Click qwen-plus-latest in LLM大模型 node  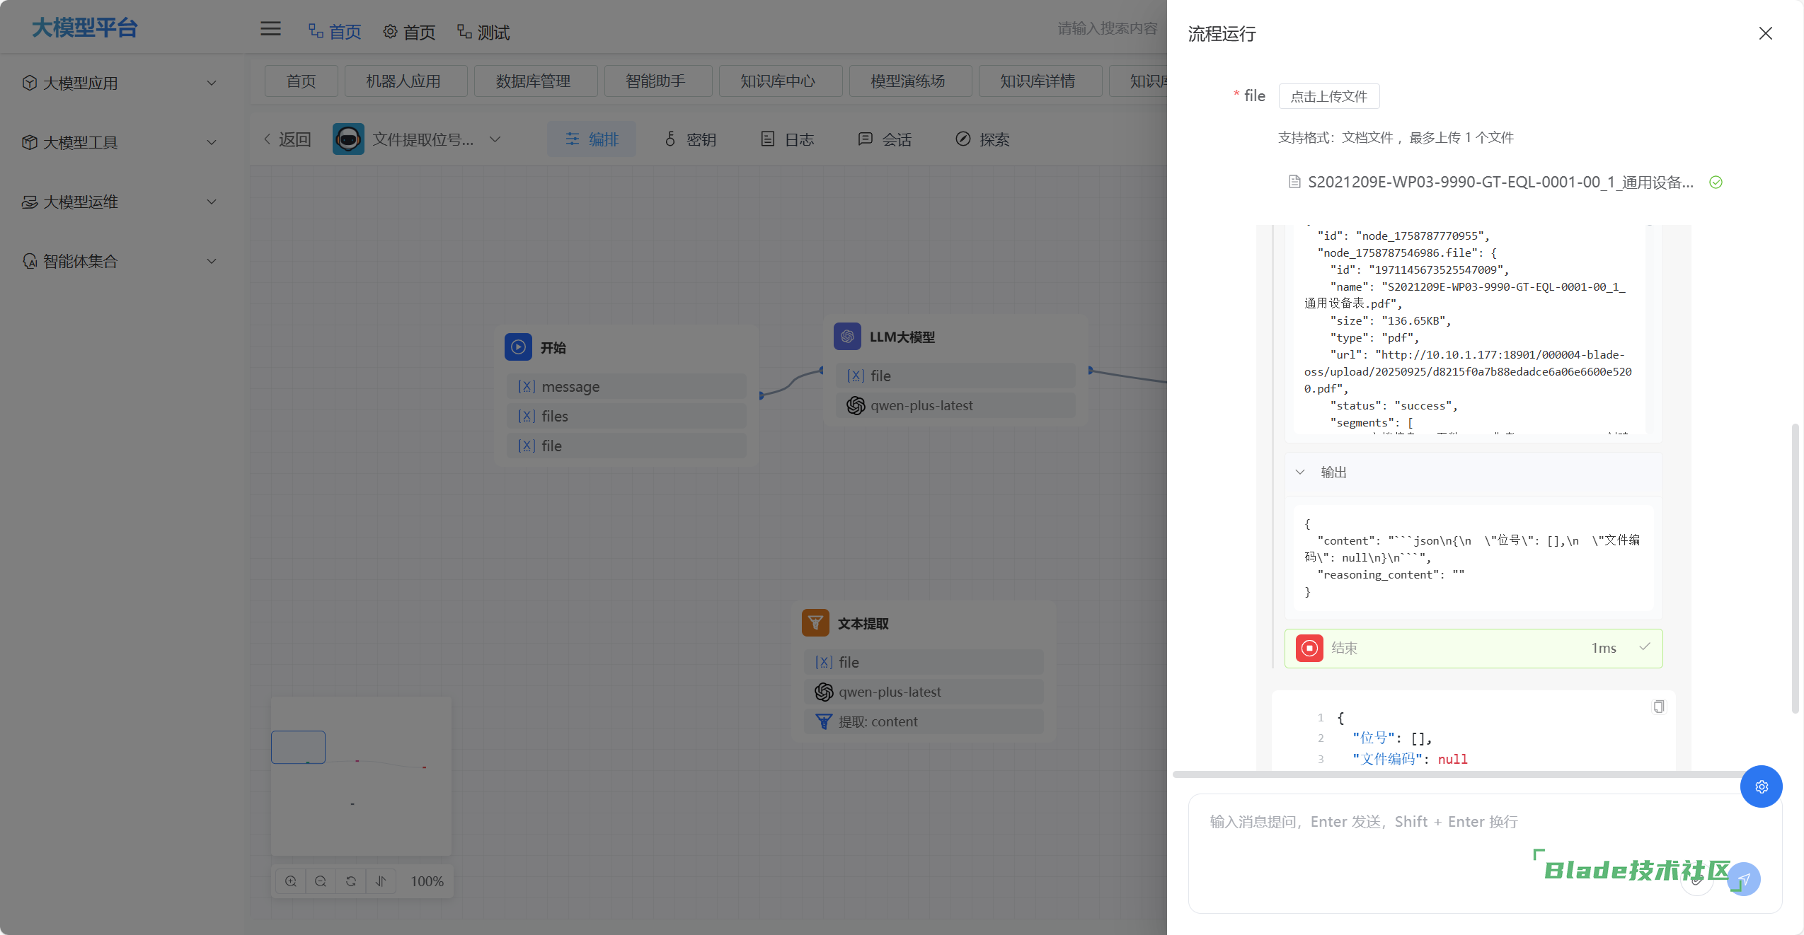click(955, 406)
